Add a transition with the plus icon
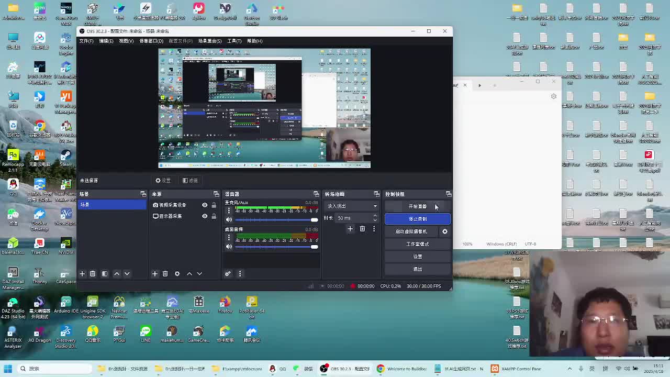 click(350, 229)
